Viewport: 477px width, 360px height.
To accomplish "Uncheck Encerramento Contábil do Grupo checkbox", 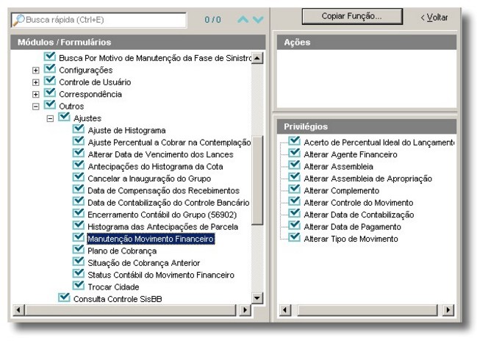I will (79, 214).
